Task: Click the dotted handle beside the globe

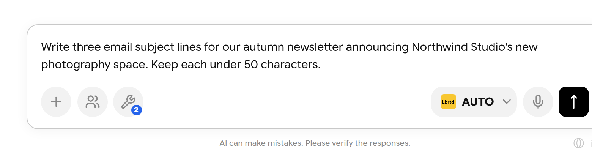Action: [591, 143]
